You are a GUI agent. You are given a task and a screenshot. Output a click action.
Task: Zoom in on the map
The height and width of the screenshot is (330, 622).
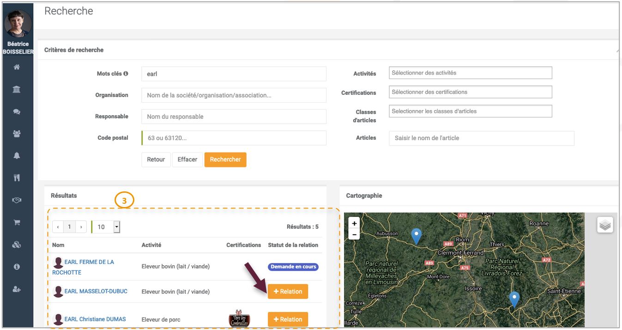pyautogui.click(x=354, y=224)
